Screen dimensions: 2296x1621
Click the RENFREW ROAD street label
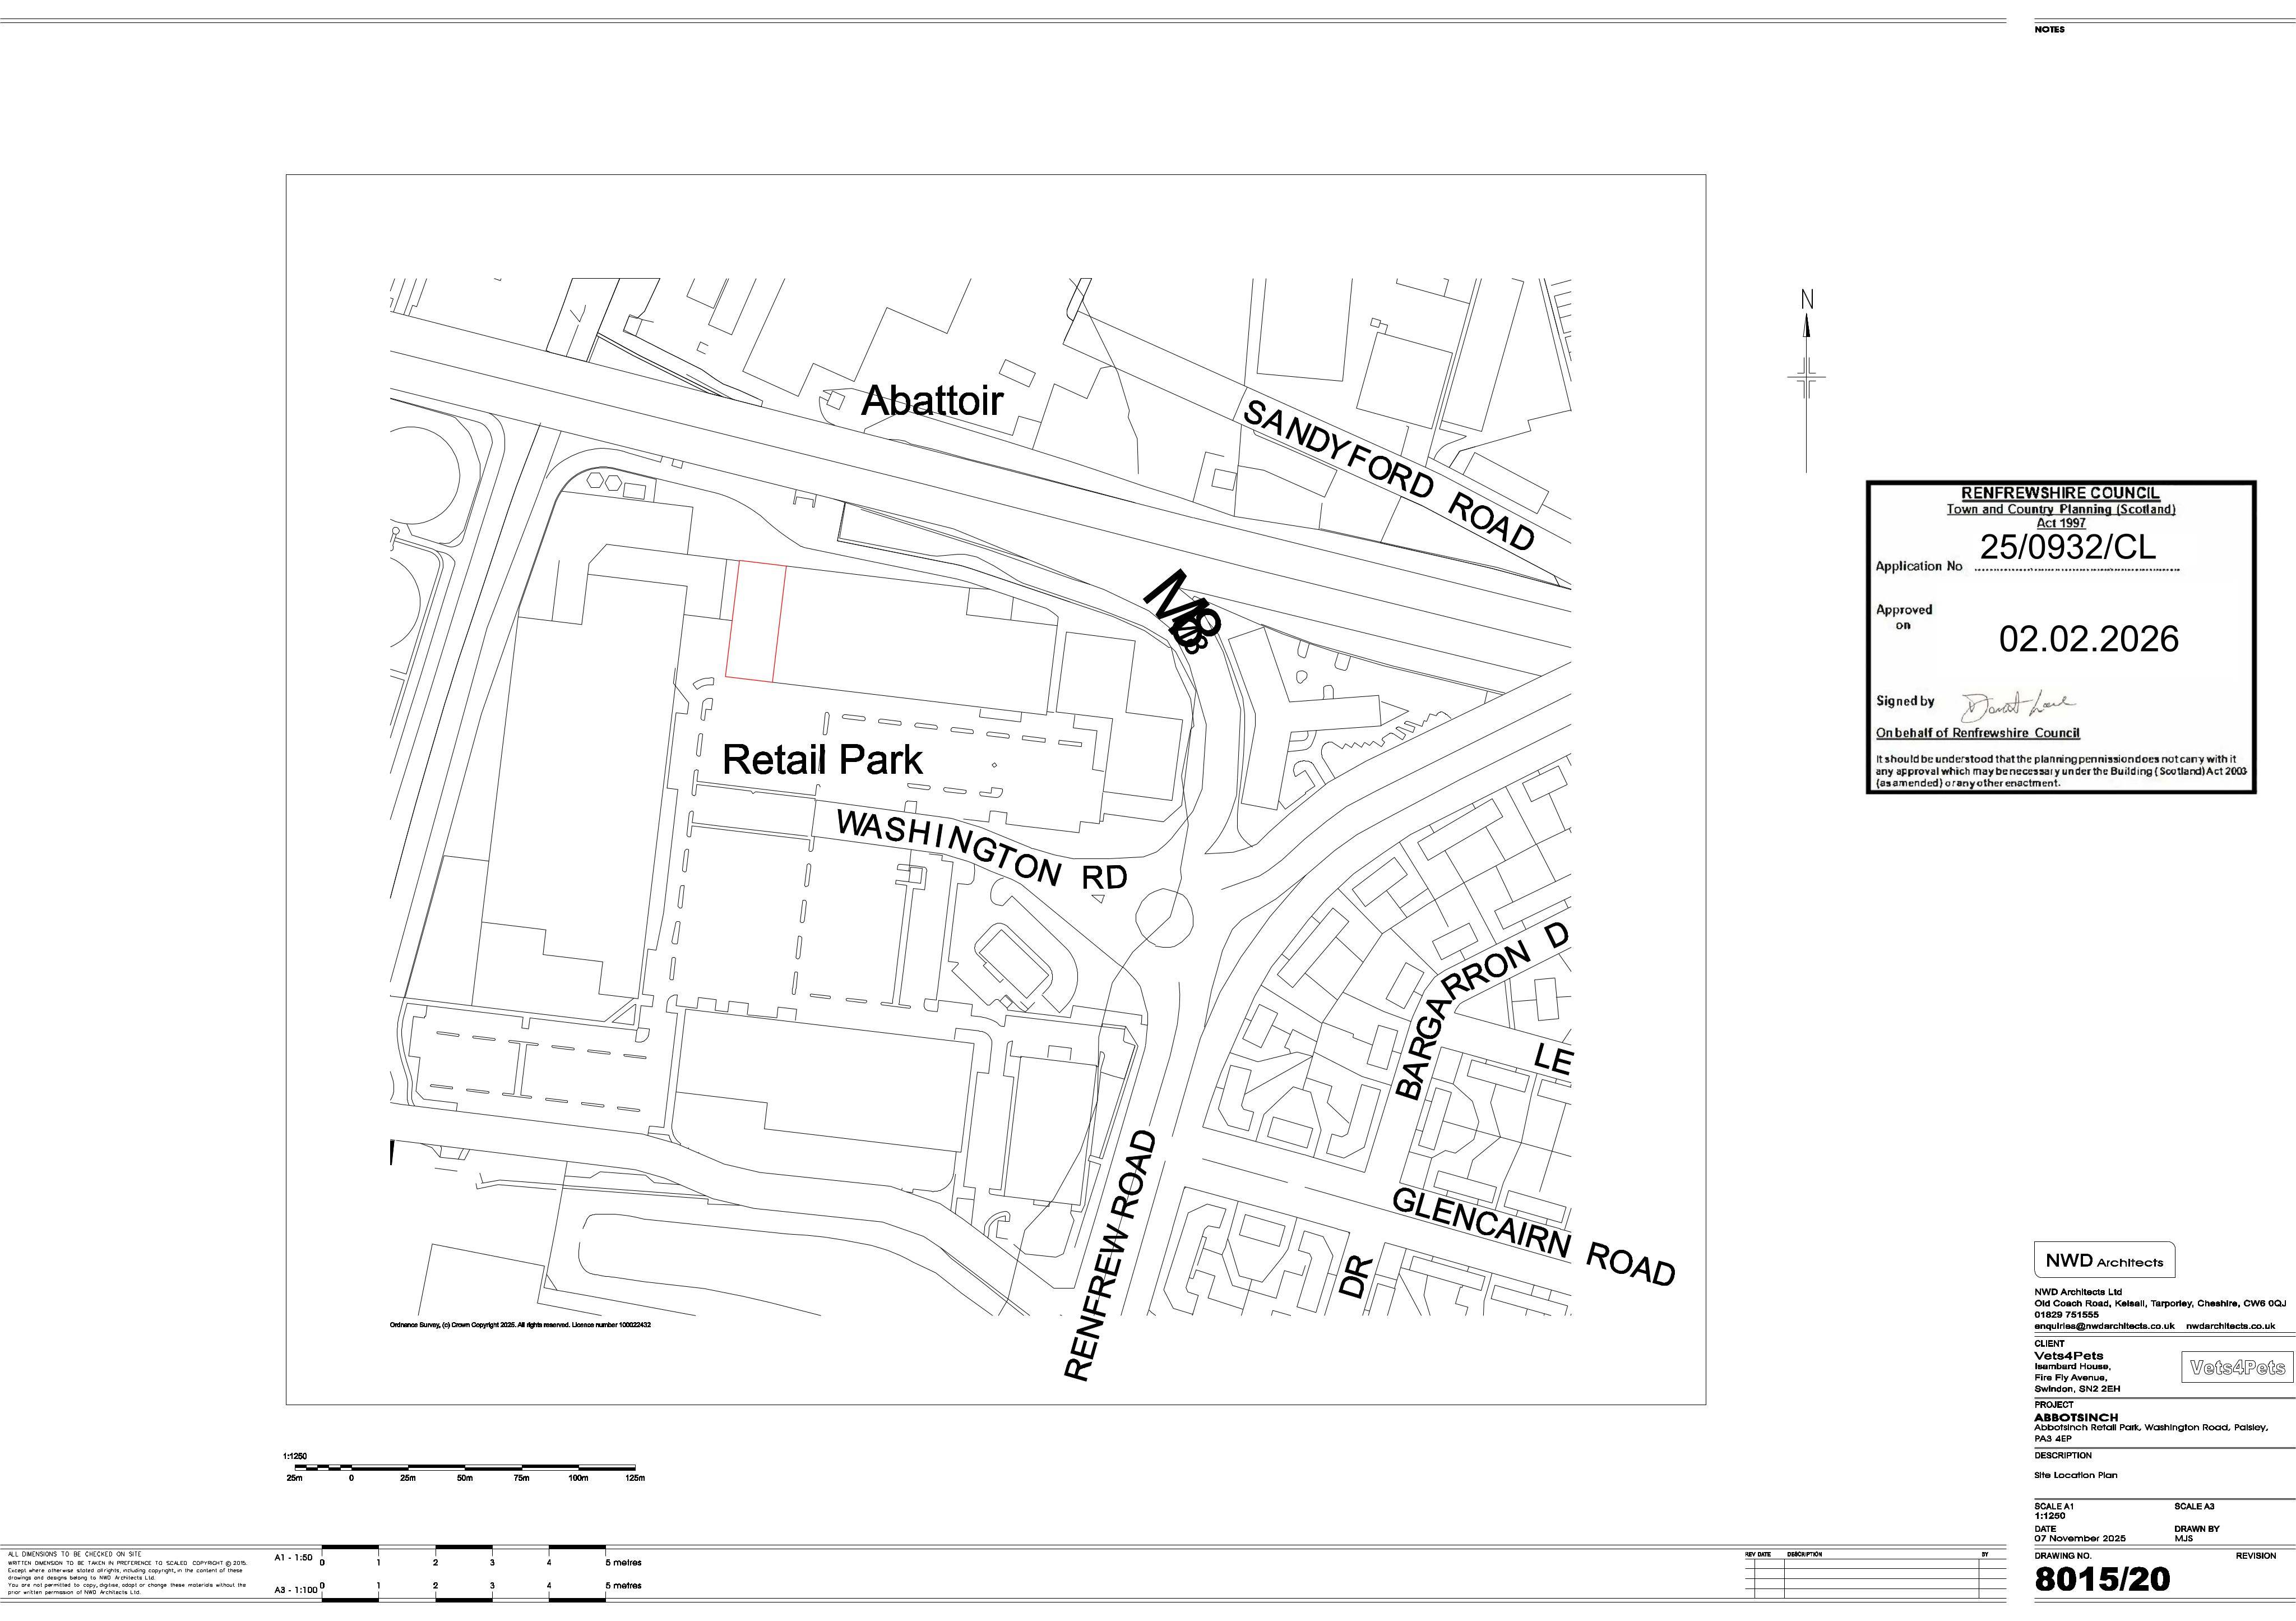[x=1110, y=1256]
